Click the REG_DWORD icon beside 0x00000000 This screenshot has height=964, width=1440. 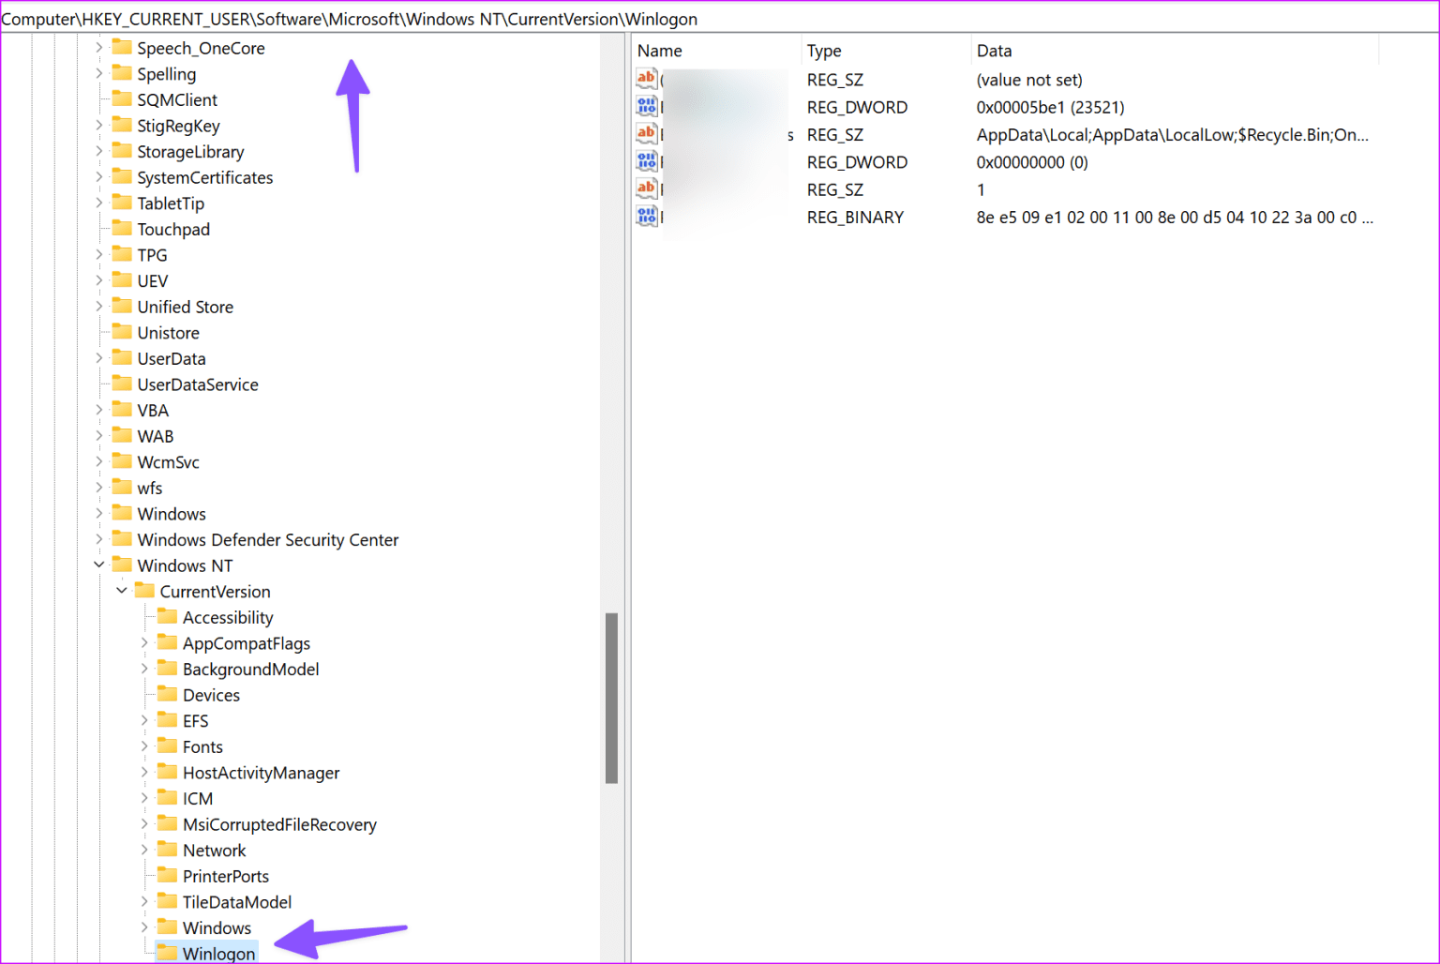point(646,161)
